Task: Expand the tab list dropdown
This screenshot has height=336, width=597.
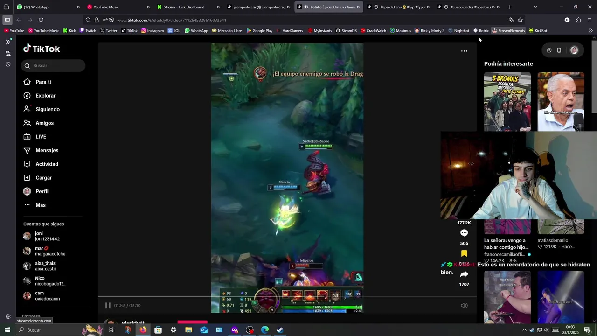Action: point(535,7)
